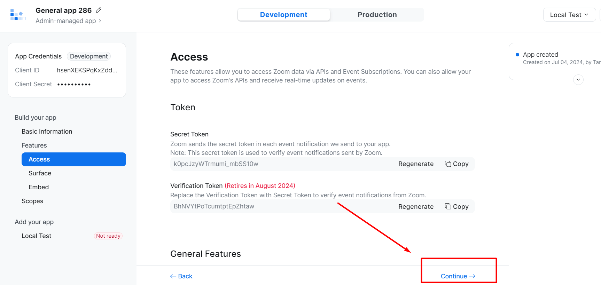Click the app logo next to General app 286
The height and width of the screenshot is (285, 601).
[x=17, y=15]
